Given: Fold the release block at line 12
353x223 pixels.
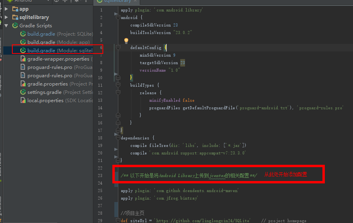Looking at the screenshot, I should [x=118, y=92].
